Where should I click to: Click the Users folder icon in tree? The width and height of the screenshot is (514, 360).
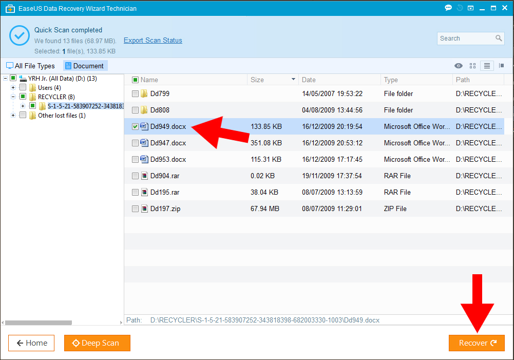pyautogui.click(x=32, y=87)
